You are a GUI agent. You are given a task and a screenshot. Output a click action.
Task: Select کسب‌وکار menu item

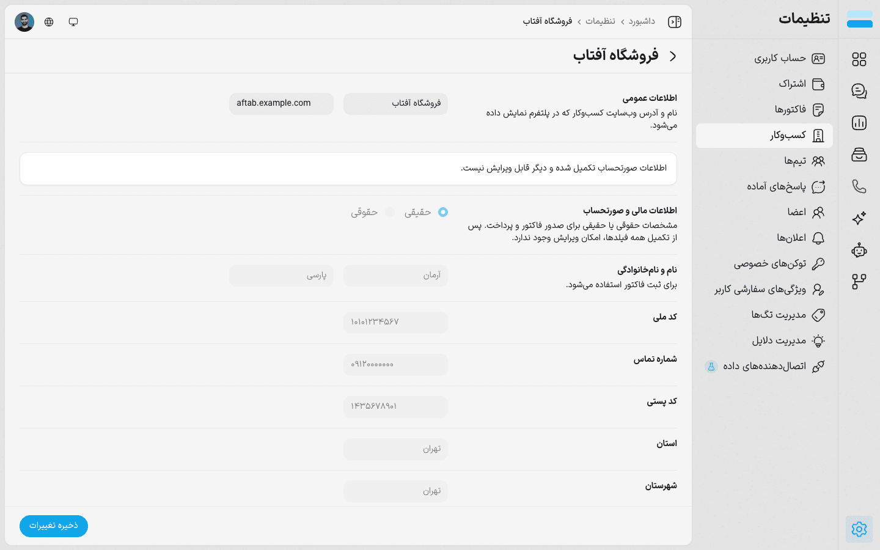[765, 136]
